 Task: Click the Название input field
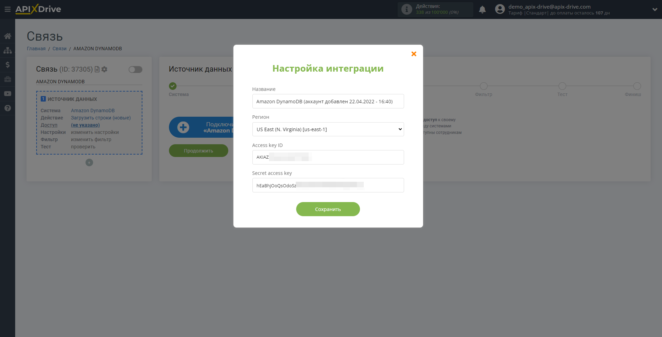click(328, 101)
